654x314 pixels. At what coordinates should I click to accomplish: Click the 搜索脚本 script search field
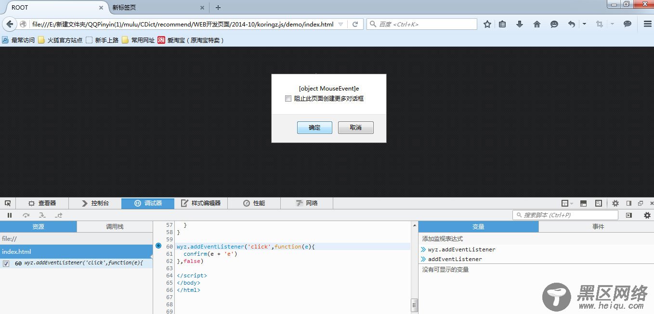click(x=565, y=215)
